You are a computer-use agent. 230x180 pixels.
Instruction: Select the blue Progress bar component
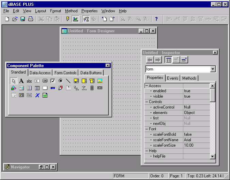[53, 88]
